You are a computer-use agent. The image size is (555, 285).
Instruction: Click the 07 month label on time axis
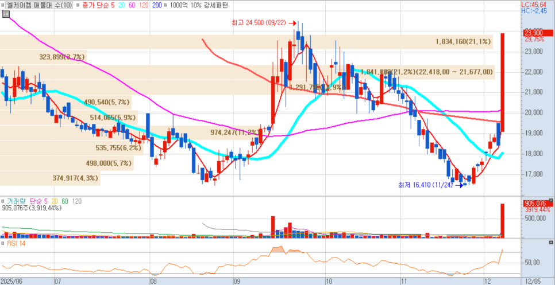coord(57,282)
